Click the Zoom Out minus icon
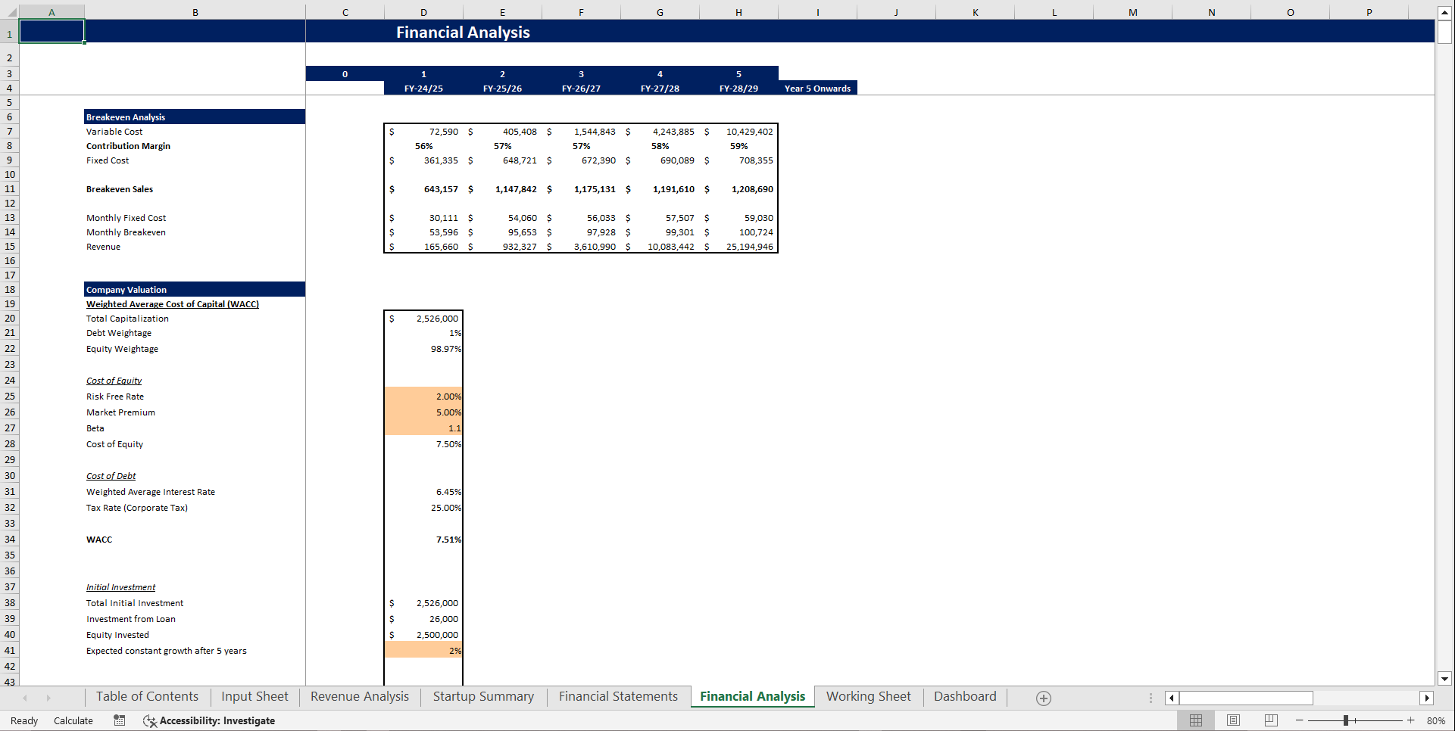 click(x=1298, y=720)
